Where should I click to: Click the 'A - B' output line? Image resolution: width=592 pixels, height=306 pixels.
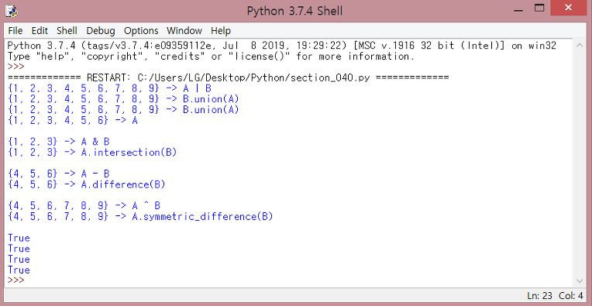pos(59,174)
